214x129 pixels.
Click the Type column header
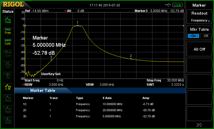coord(80,98)
